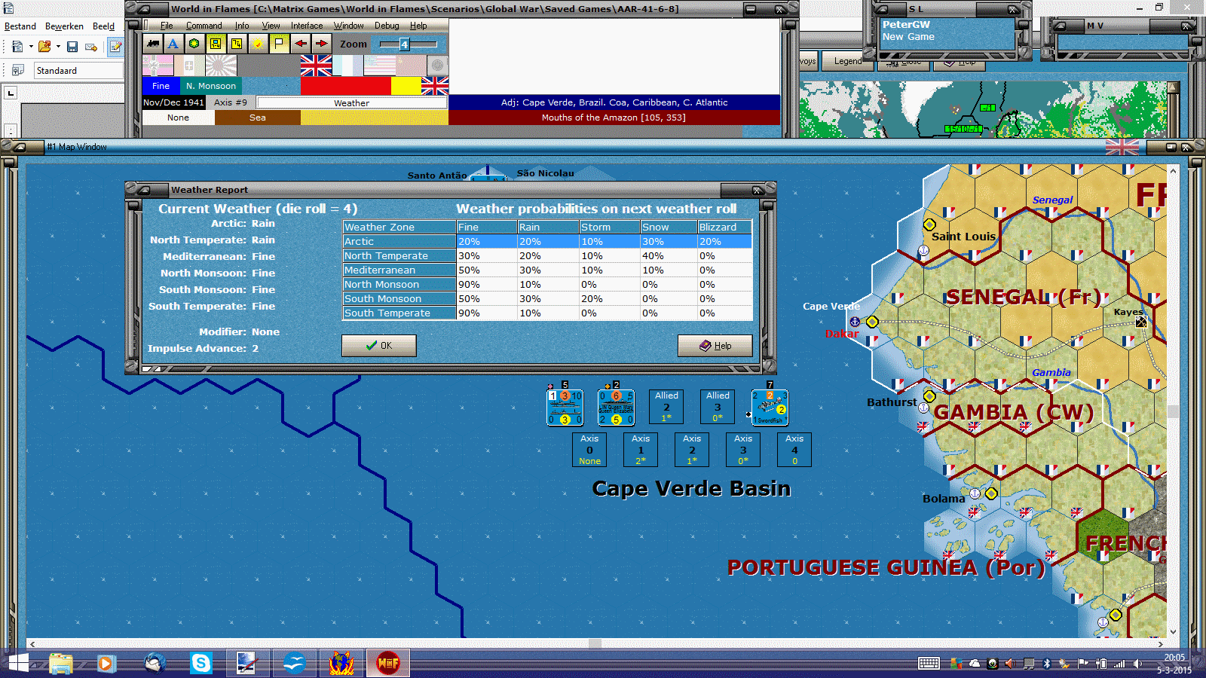The height and width of the screenshot is (678, 1206).
Task: Open Thunderbird from the taskbar
Action: 155,664
